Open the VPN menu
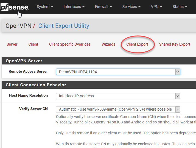The height and width of the screenshot is (148, 196). (x=156, y=7)
